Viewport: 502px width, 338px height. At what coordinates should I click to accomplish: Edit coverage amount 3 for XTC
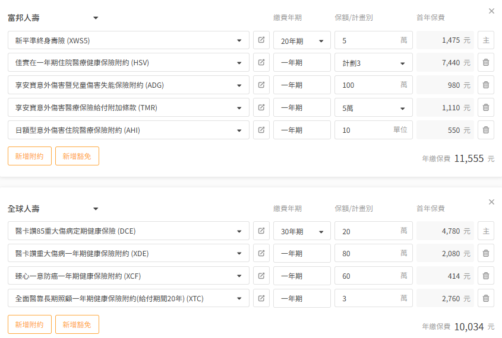pos(374,298)
